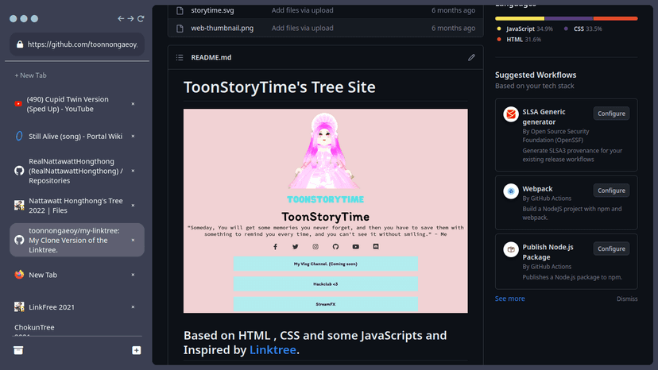This screenshot has width=658, height=370.
Task: Click the SLSA Generic generator icon
Action: (x=511, y=114)
